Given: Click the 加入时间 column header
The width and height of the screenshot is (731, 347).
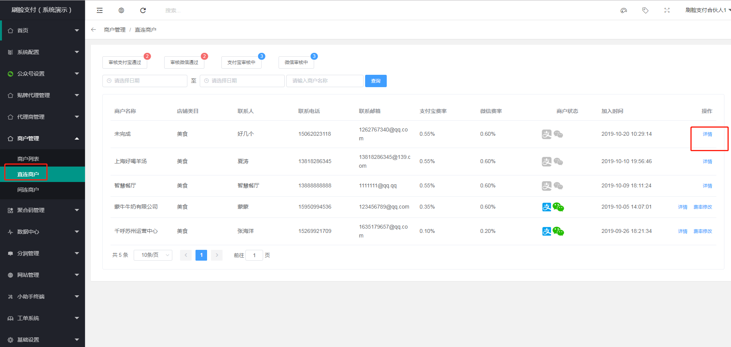Looking at the screenshot, I should (x=612, y=111).
